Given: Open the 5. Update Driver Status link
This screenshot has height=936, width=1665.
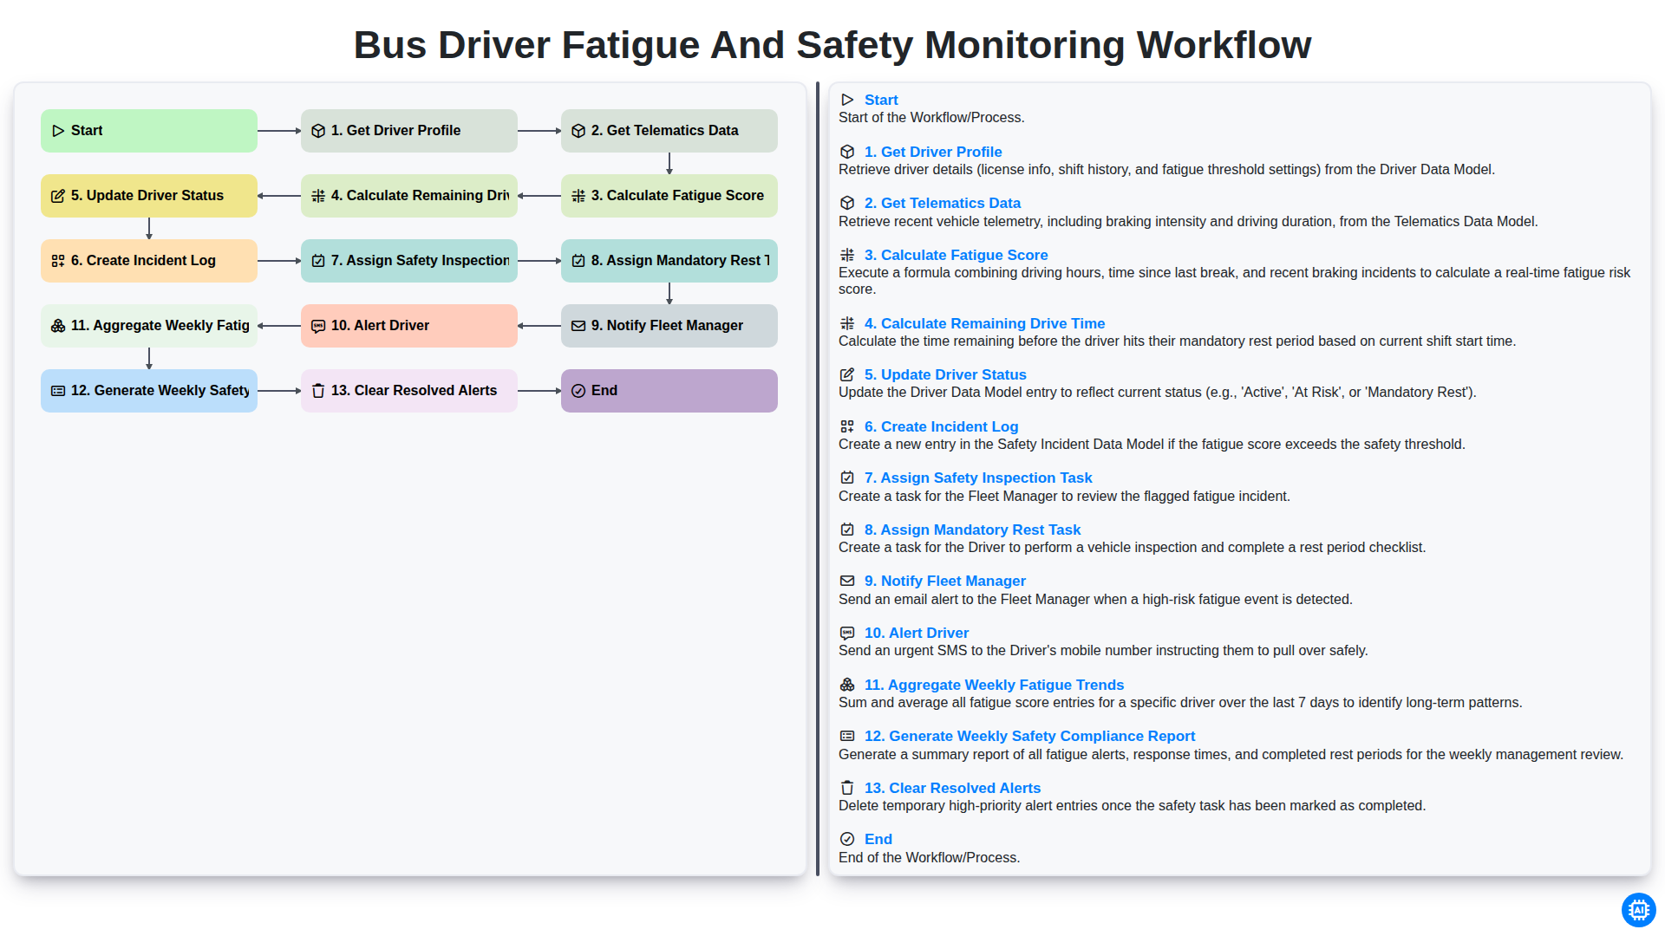Looking at the screenshot, I should coord(945,374).
